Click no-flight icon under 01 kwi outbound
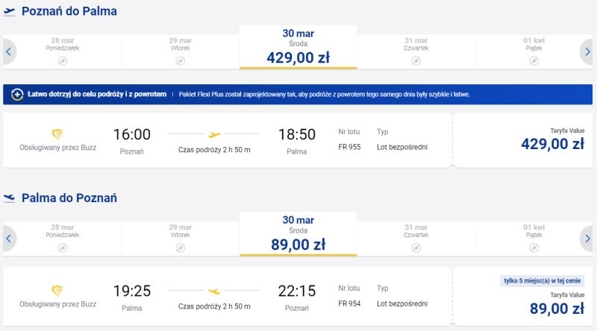597x331 pixels. [x=534, y=60]
